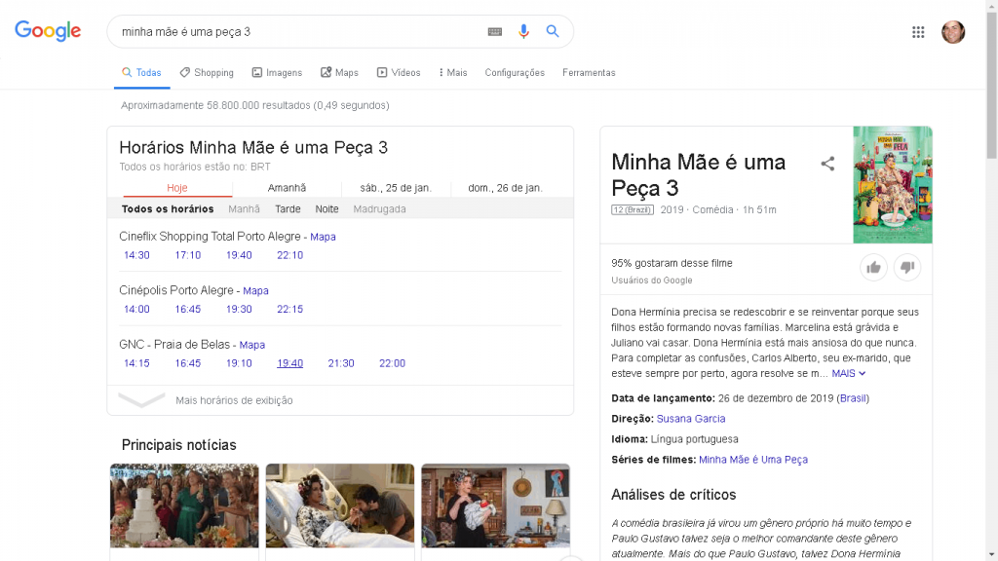Give the movie a thumbs down

907,267
